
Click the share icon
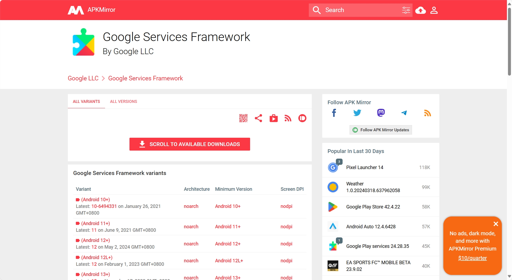point(258,118)
